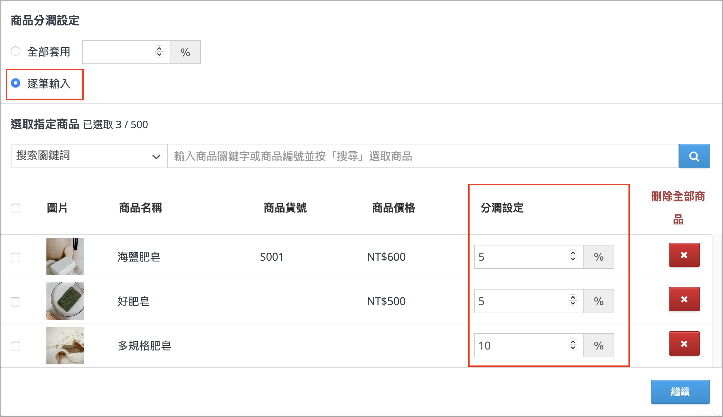Check the box for 好肥皂 row
This screenshot has width=723, height=417.
pos(16,302)
